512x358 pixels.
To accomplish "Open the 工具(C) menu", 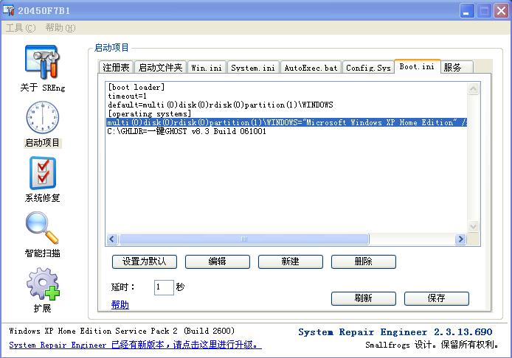I will pos(21,28).
